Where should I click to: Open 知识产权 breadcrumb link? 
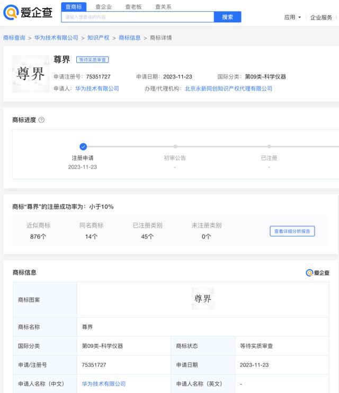point(99,38)
